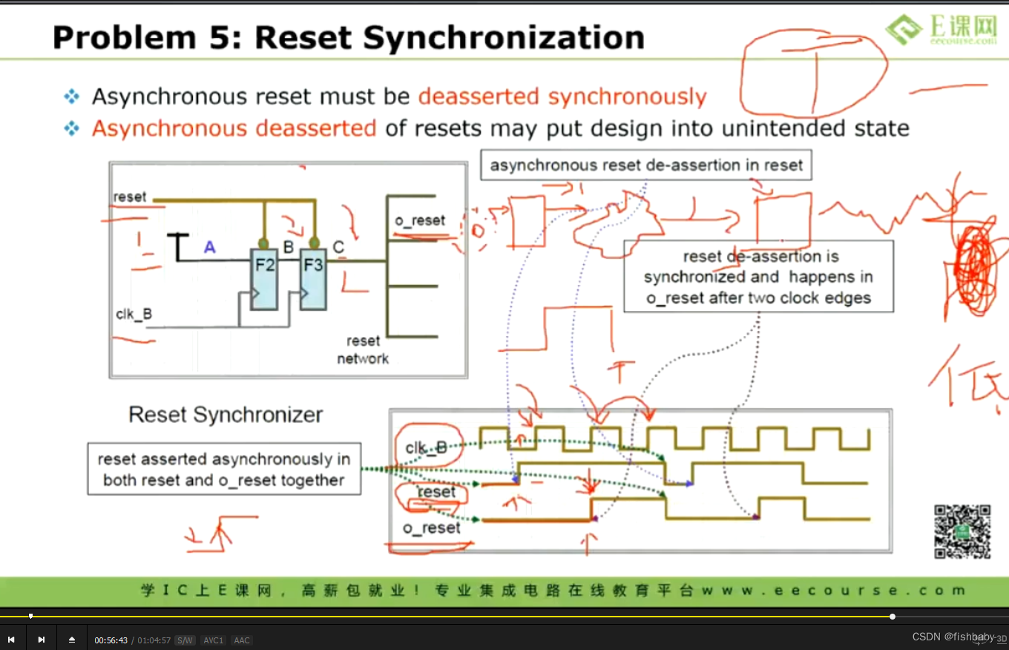Click the 00:56:43 elapsed time display
The width and height of the screenshot is (1009, 650).
[x=111, y=640]
